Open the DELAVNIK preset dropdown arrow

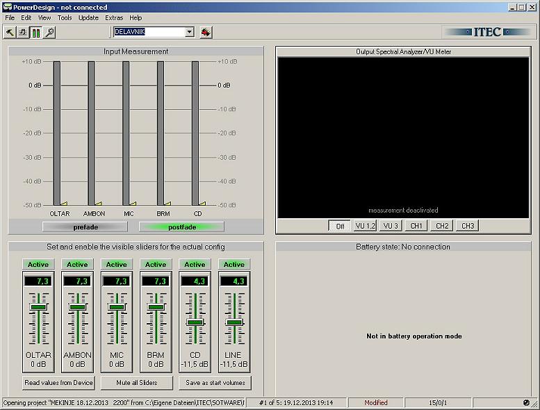pos(190,32)
